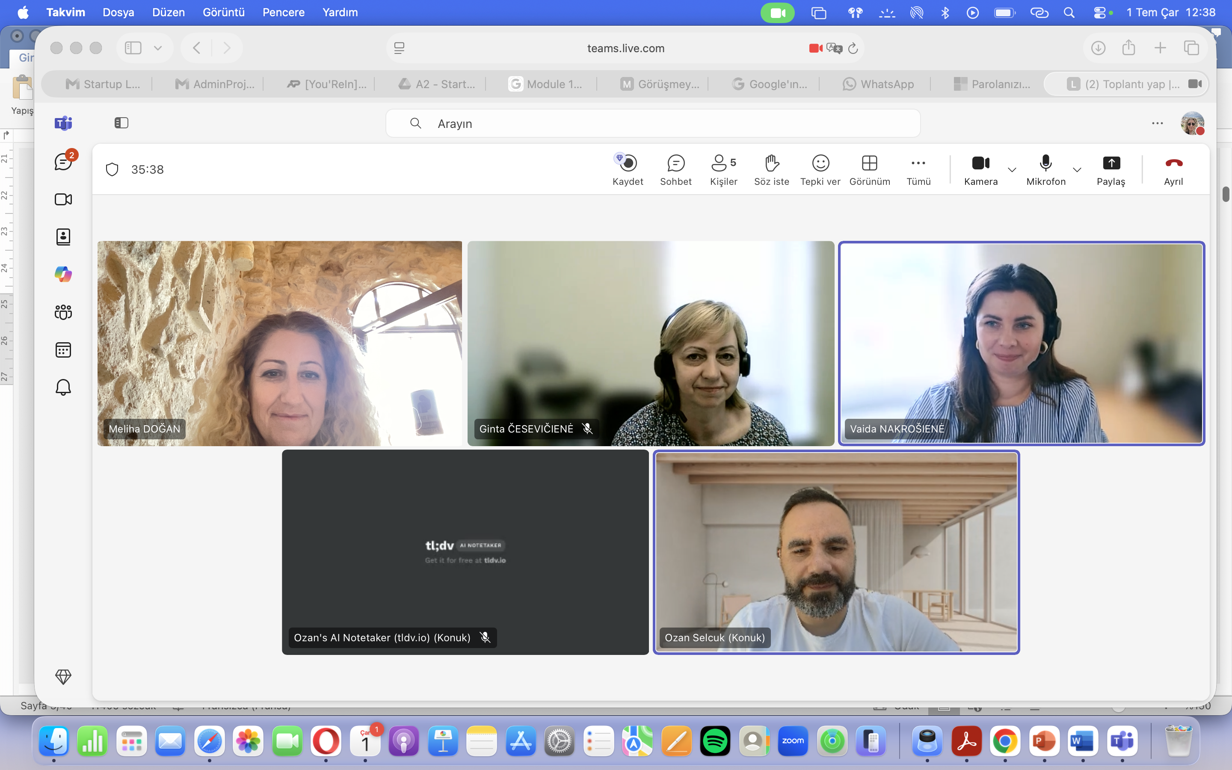Screen dimensions: 1232x770
Task: Open the Kişiler participants panel
Action: point(723,169)
